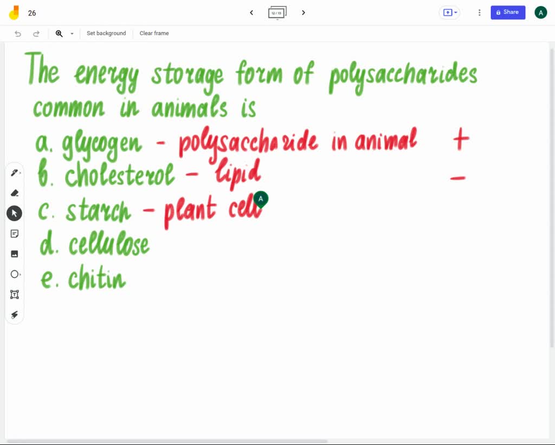Click Set background
This screenshot has height=445, width=555.
click(106, 33)
